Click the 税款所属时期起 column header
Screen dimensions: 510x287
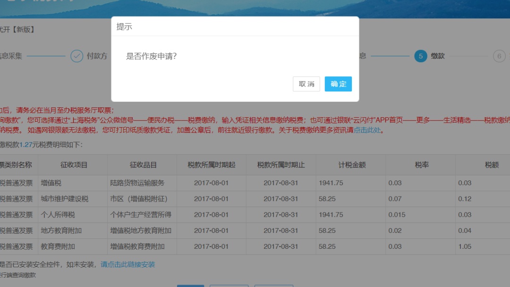point(211,165)
